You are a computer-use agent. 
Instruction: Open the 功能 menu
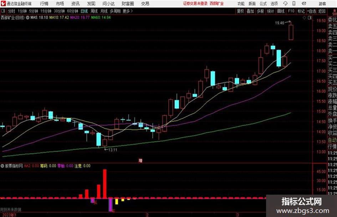click(241, 4)
